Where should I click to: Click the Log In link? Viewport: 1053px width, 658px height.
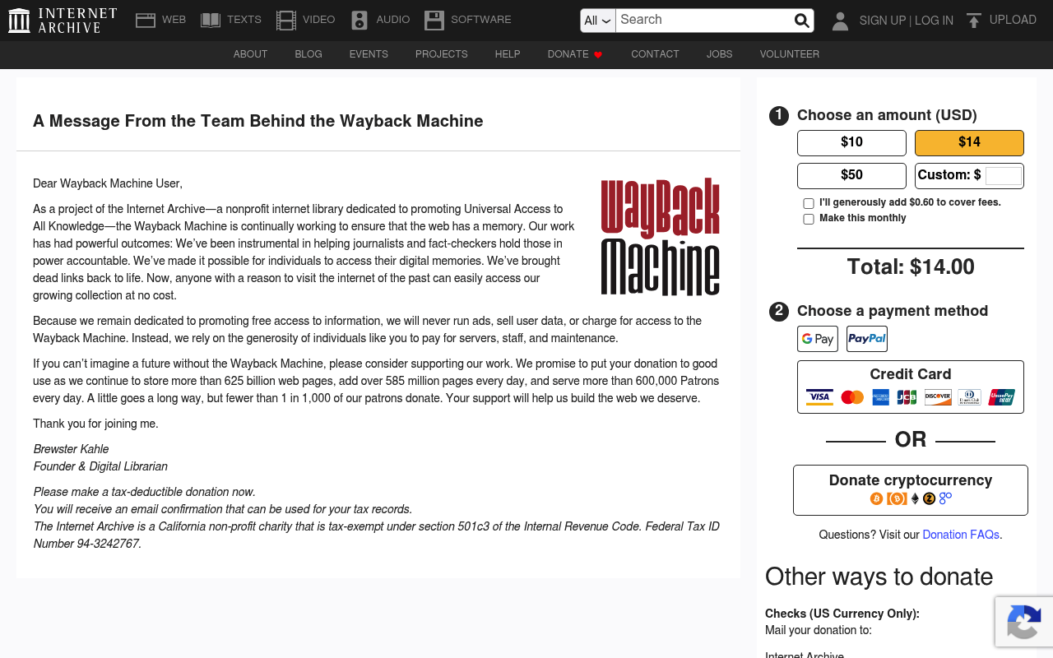point(934,21)
